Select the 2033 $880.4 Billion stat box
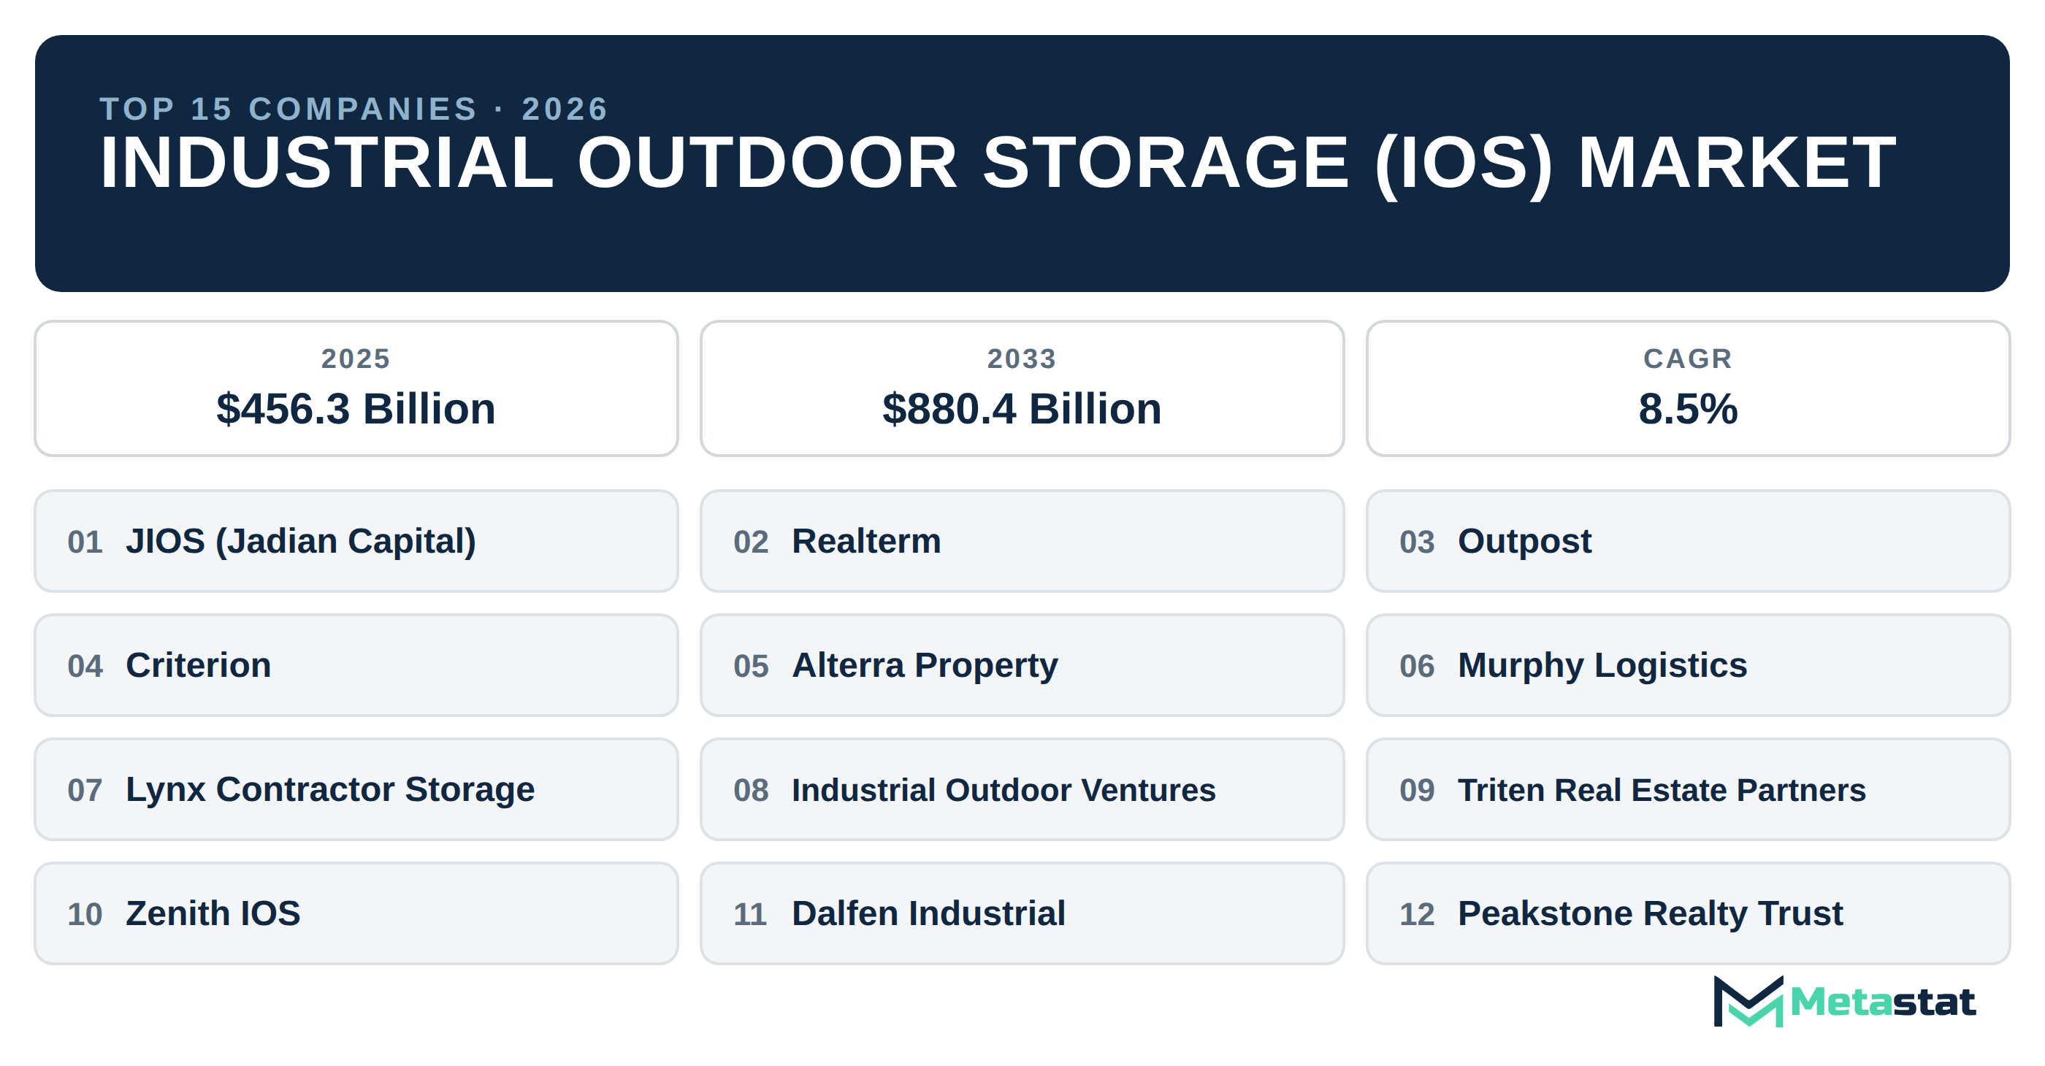The height and width of the screenshot is (1066, 2045). [1022, 389]
